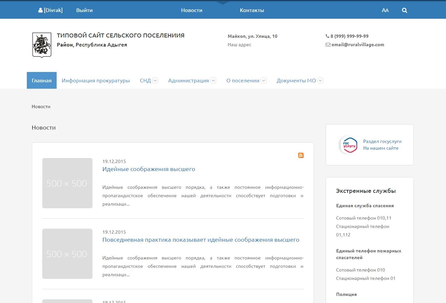Click Выйти to log out

[84, 10]
